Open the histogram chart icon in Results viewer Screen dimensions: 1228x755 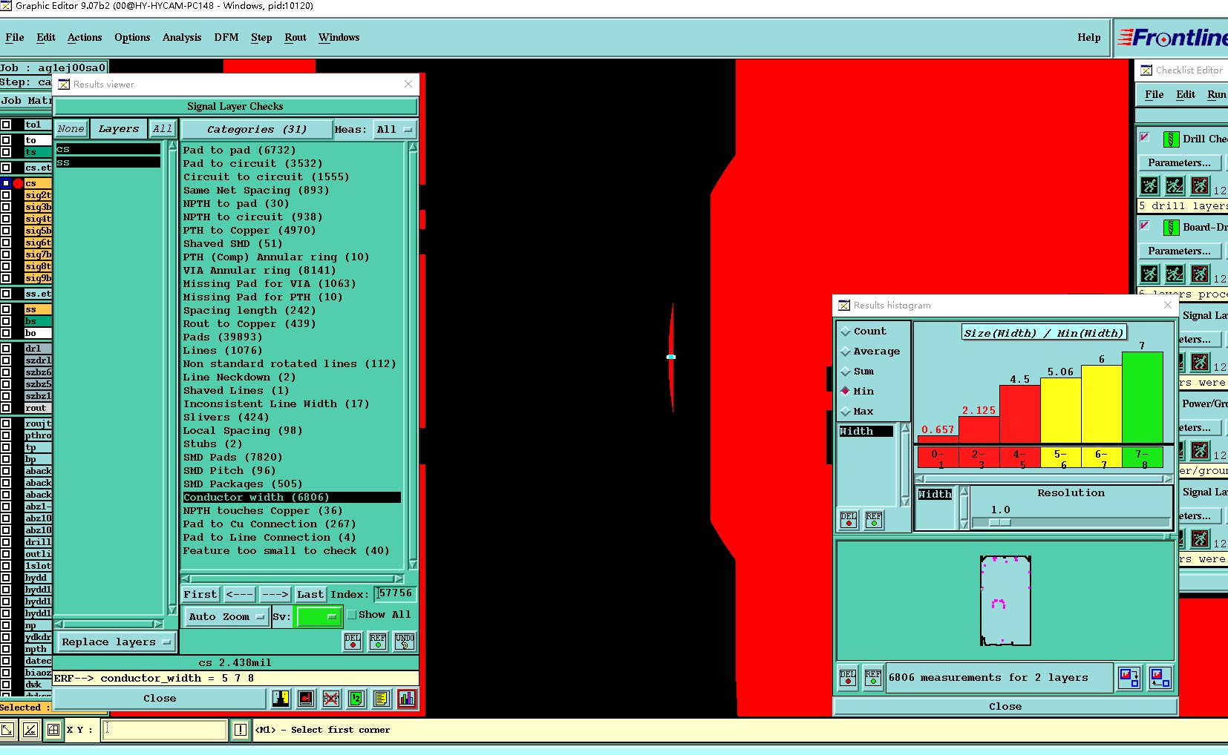[407, 698]
